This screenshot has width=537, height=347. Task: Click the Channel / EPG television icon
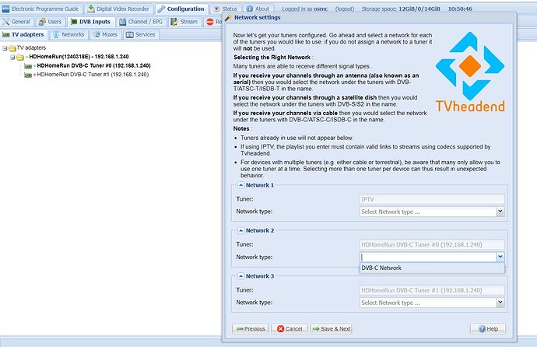(123, 22)
